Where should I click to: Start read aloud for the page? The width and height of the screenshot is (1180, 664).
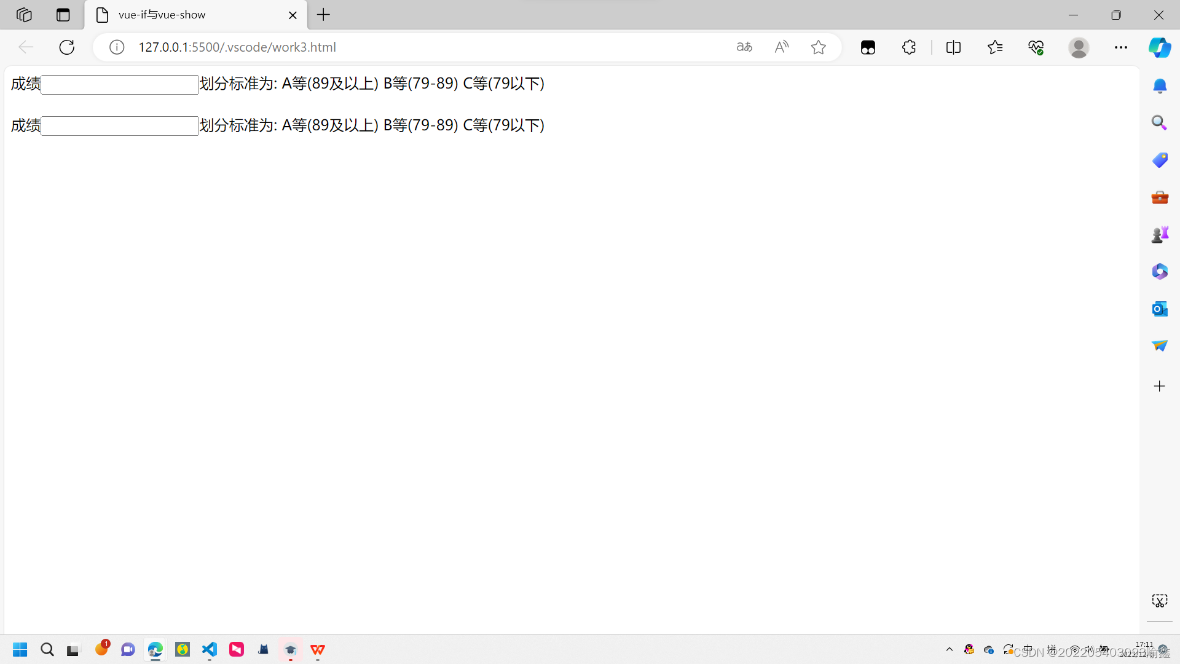click(x=782, y=47)
